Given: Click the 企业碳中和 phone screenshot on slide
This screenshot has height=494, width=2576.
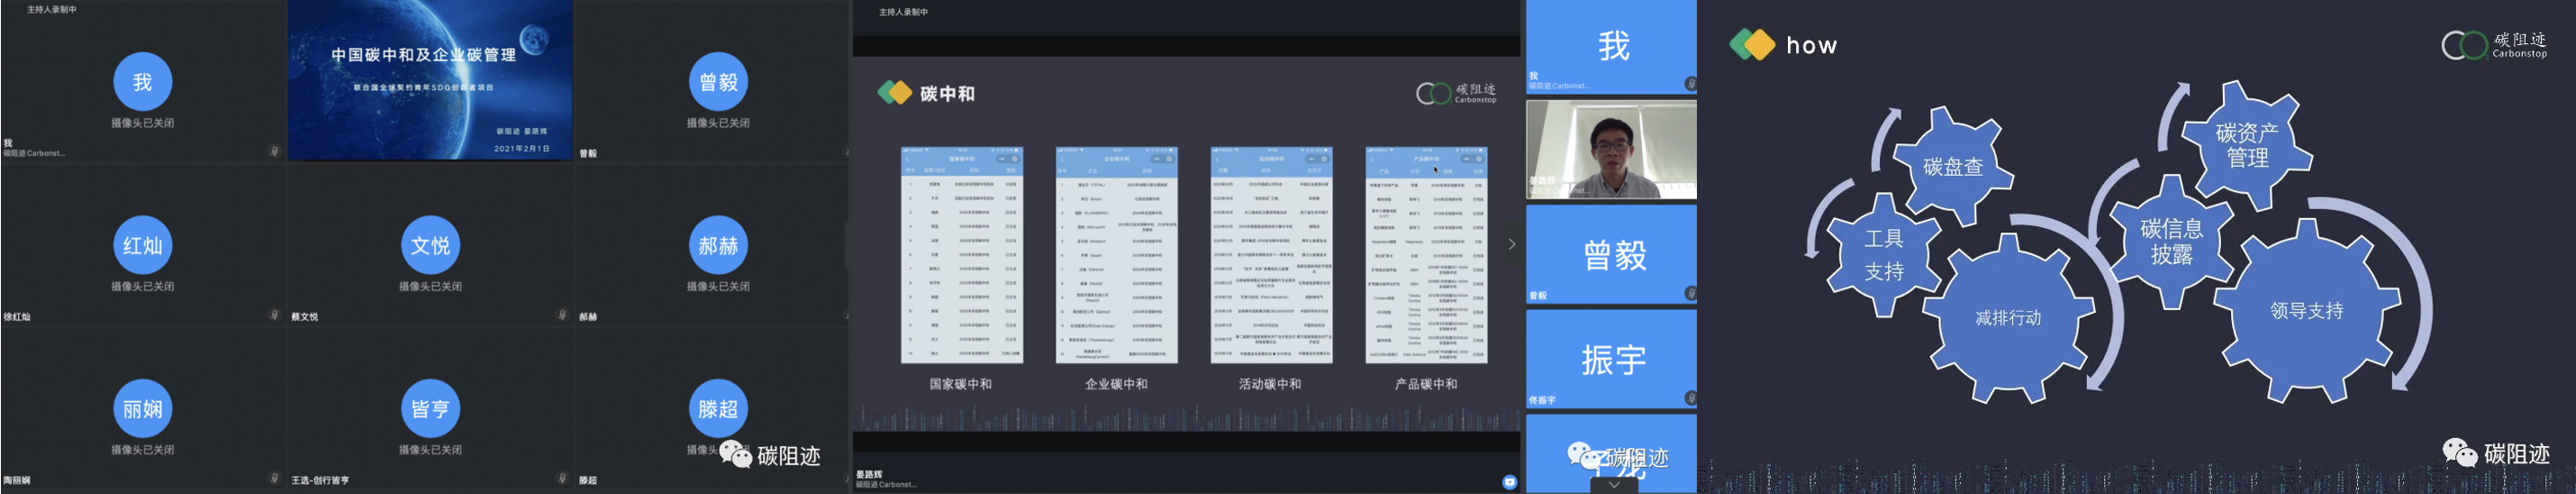Looking at the screenshot, I should 1116,255.
